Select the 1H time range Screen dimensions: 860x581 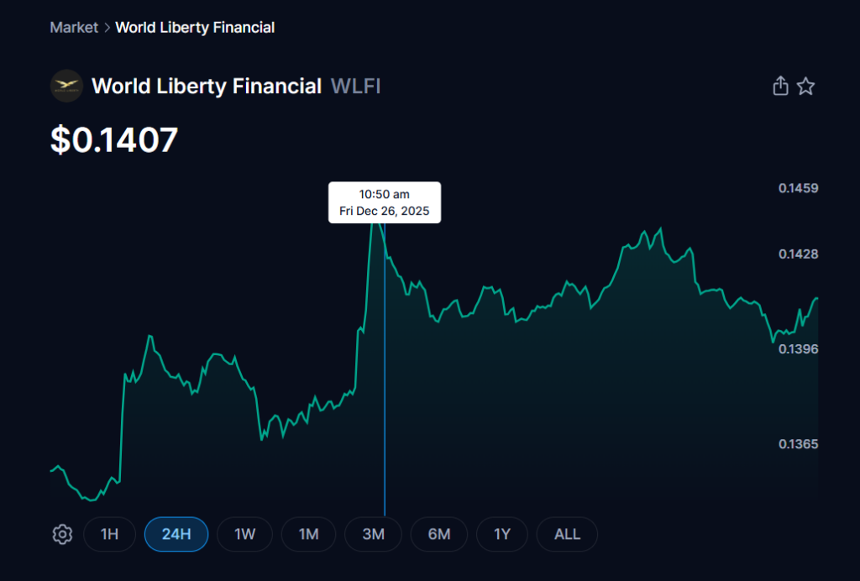(x=109, y=534)
